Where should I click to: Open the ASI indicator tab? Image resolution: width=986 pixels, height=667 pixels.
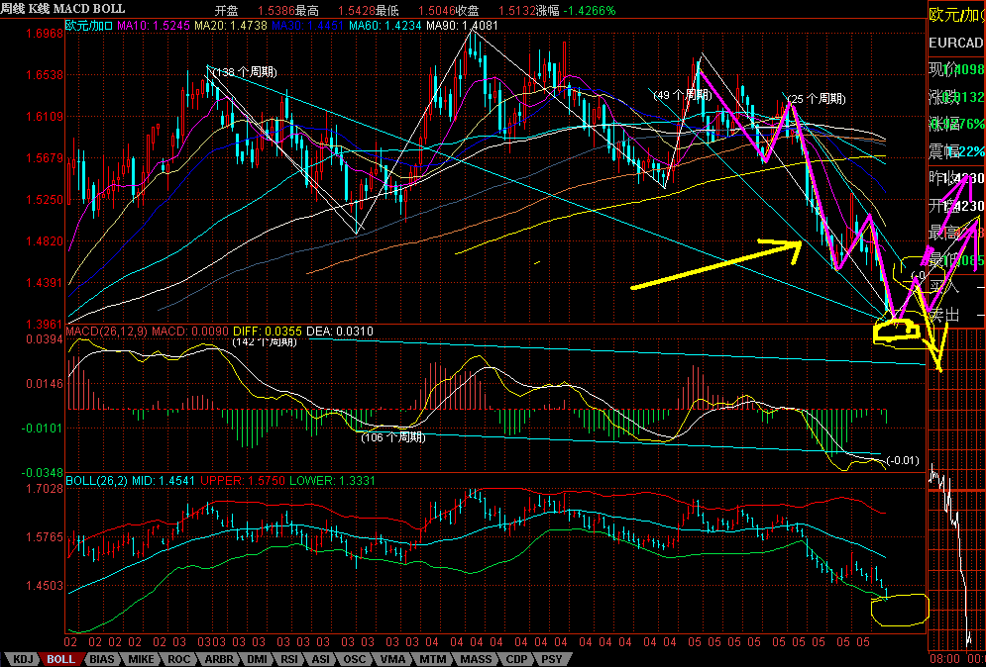[321, 659]
